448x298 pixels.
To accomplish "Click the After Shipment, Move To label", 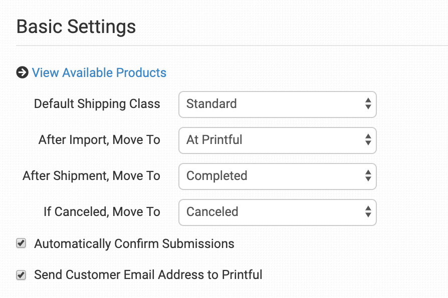I will pyautogui.click(x=91, y=176).
